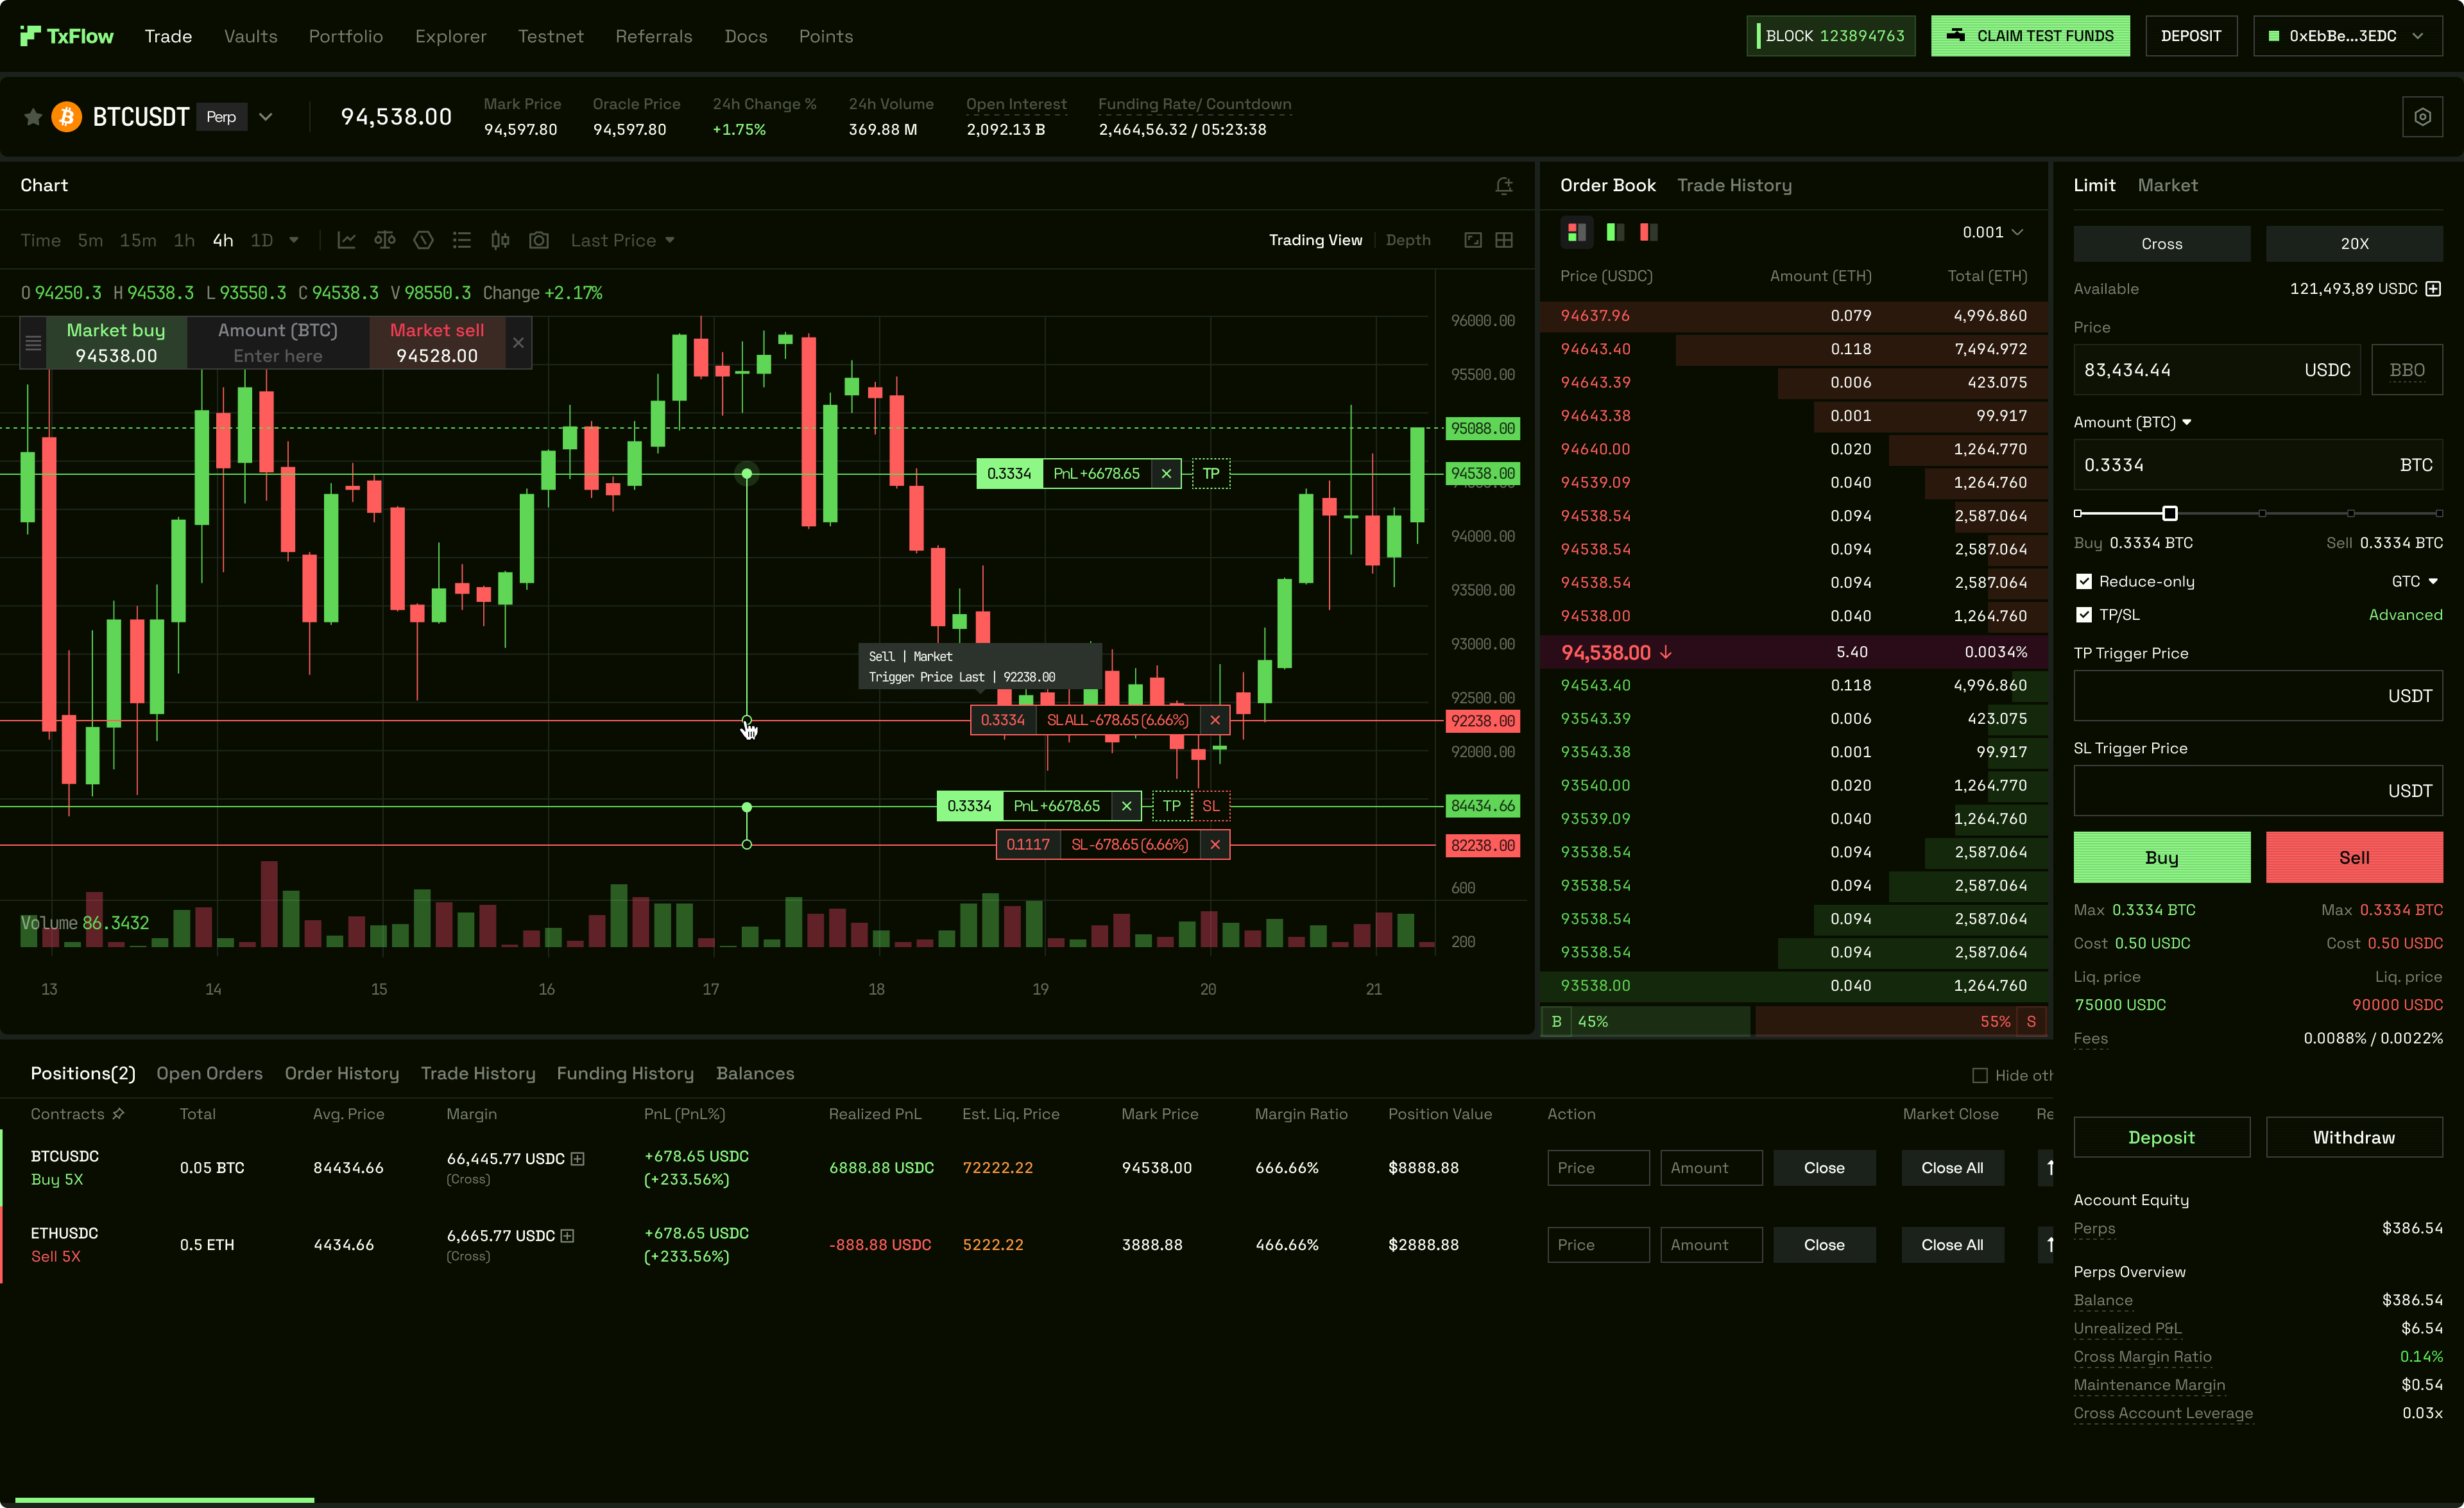The image size is (2464, 1508).
Task: Open the chart alerts bell icon
Action: click(x=1504, y=186)
